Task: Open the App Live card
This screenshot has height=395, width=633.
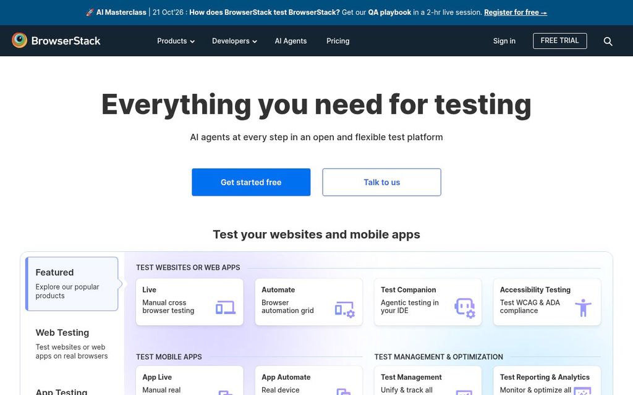Action: (190, 380)
